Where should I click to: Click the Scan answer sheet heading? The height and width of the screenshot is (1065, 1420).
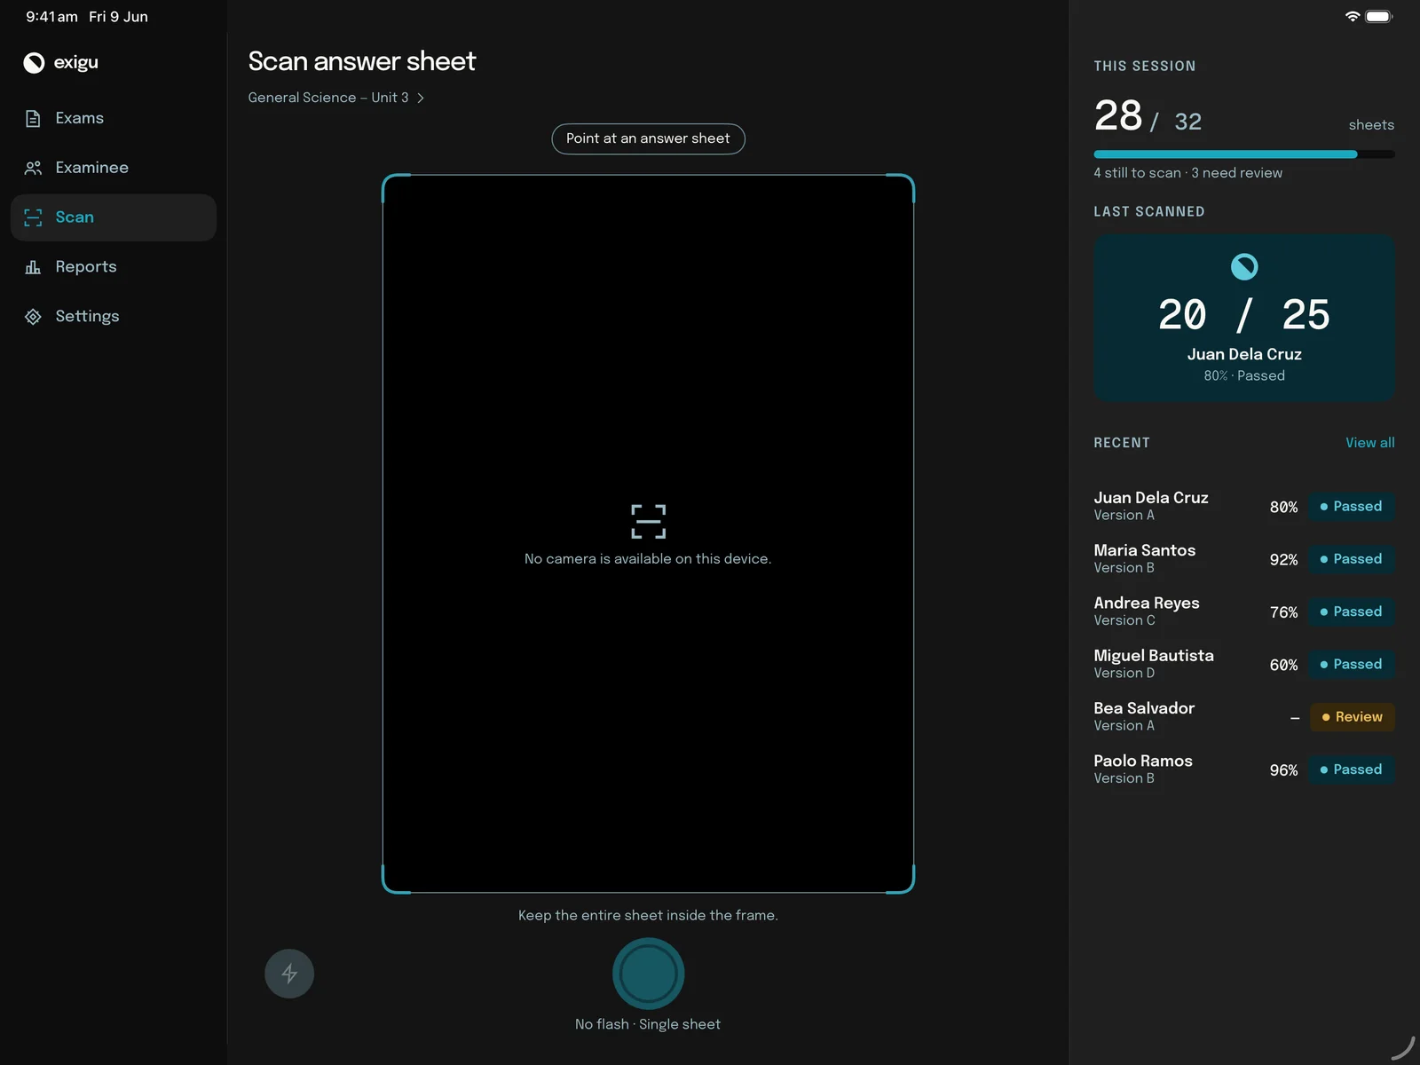362,61
